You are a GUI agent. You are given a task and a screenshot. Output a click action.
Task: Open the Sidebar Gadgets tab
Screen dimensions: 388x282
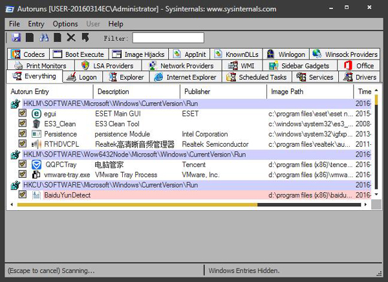299,65
